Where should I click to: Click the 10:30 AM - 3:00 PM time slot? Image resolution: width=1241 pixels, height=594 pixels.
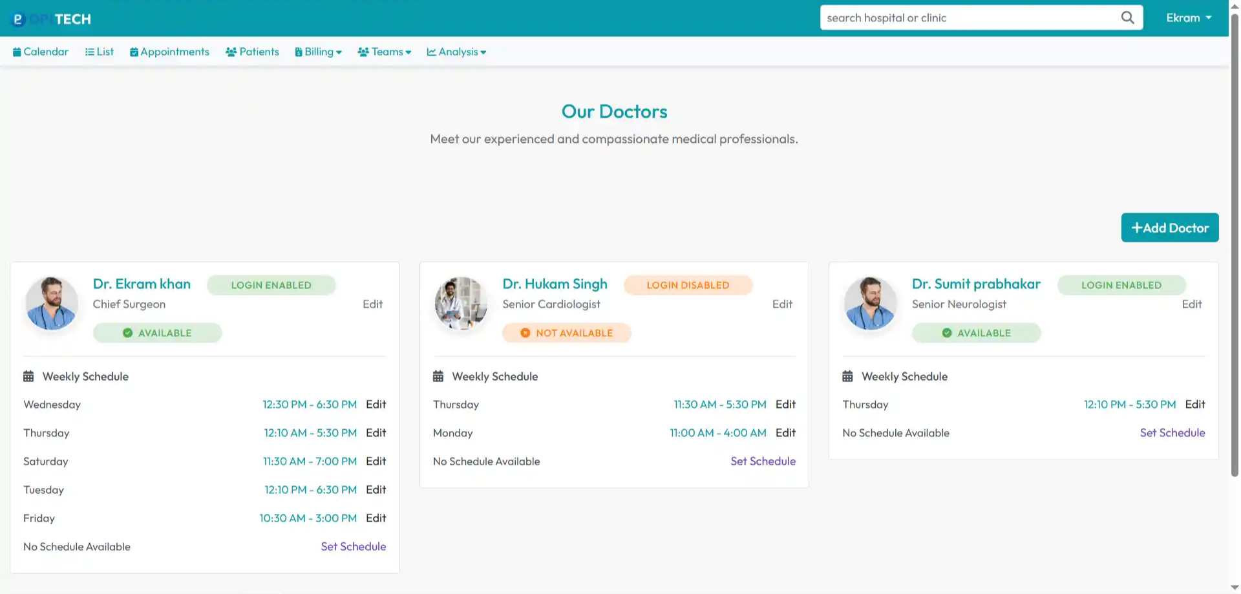308,518
